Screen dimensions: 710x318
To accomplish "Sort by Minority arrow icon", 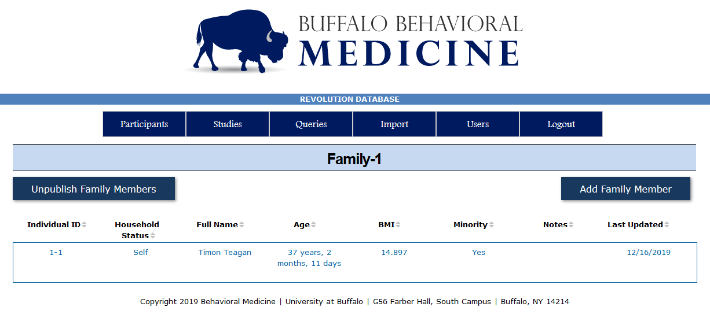I will click(491, 225).
